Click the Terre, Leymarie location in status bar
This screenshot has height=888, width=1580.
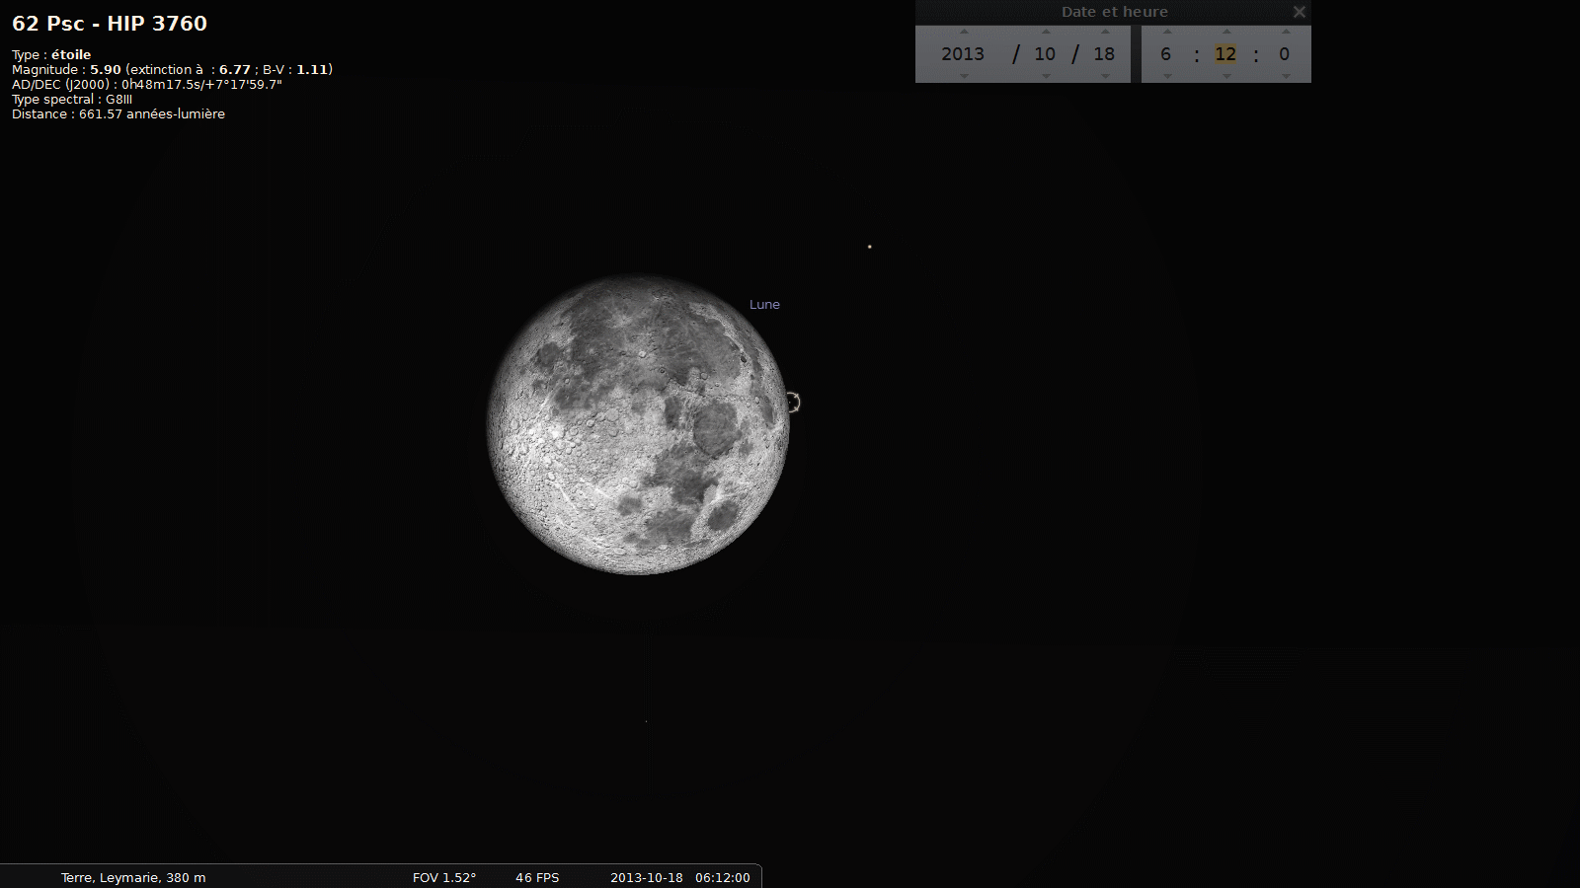coord(133,877)
